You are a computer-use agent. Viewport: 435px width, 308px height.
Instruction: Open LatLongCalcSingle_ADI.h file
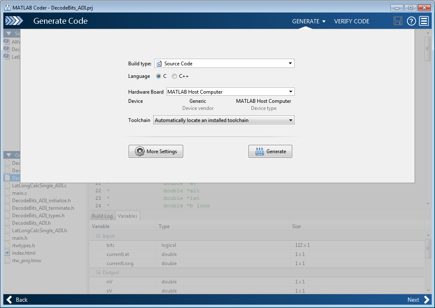(x=40, y=230)
